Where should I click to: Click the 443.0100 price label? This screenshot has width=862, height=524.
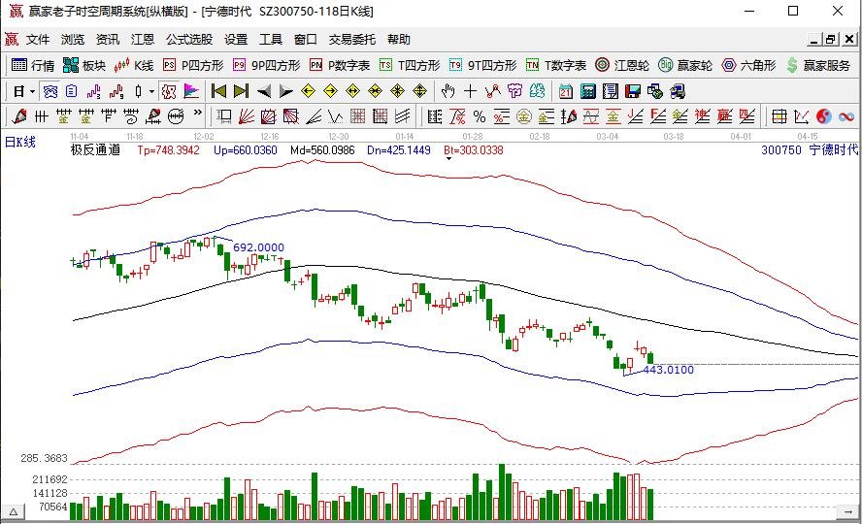669,370
